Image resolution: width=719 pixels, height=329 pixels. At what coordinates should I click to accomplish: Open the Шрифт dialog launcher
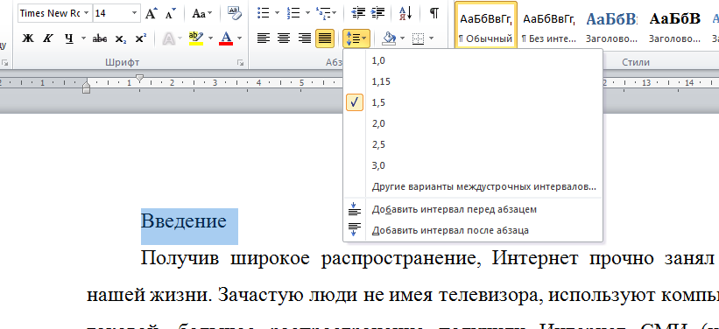(x=241, y=63)
